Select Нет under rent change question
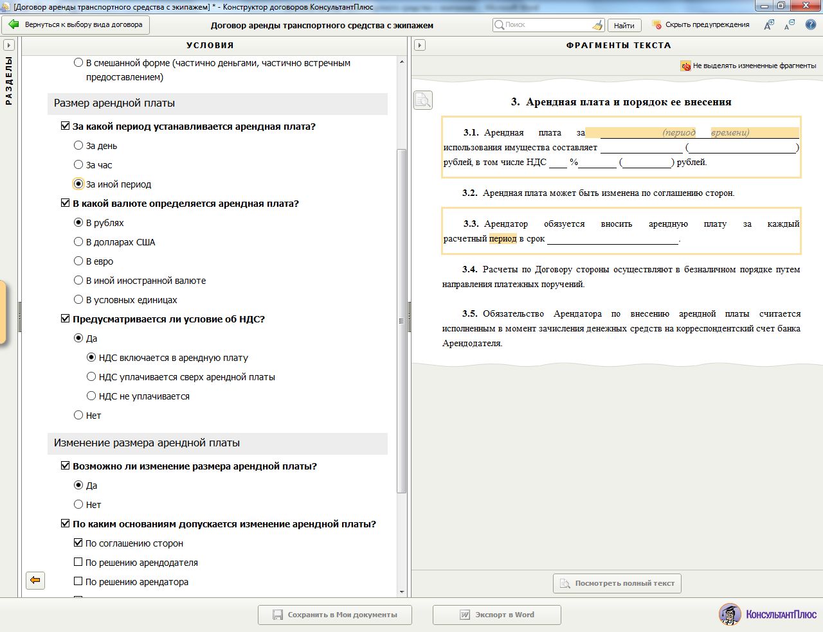The image size is (823, 632). coord(78,504)
